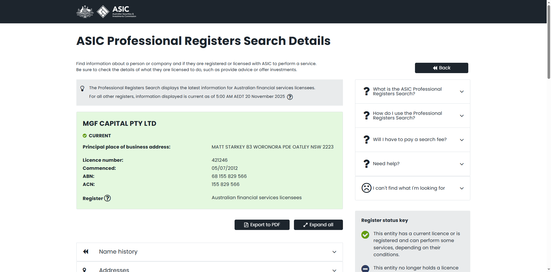Image resolution: width=551 pixels, height=272 pixels.
Task: Click the ACN value 155 829 566
Action: click(x=225, y=184)
